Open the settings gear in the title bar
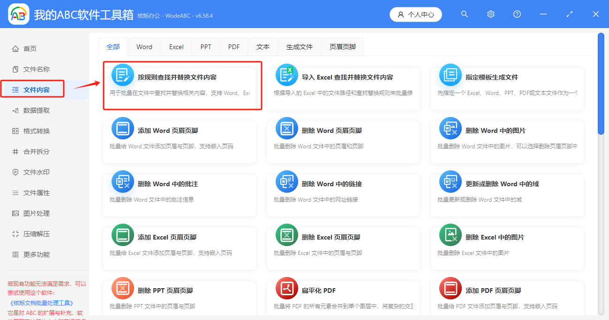Image resolution: width=609 pixels, height=320 pixels. point(490,14)
